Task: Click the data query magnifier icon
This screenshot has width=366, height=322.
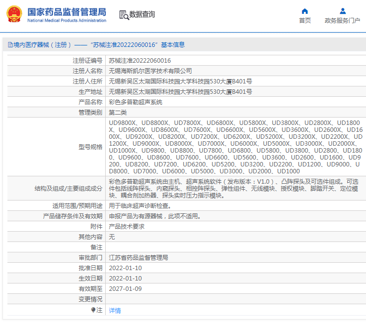Action: pos(124,15)
